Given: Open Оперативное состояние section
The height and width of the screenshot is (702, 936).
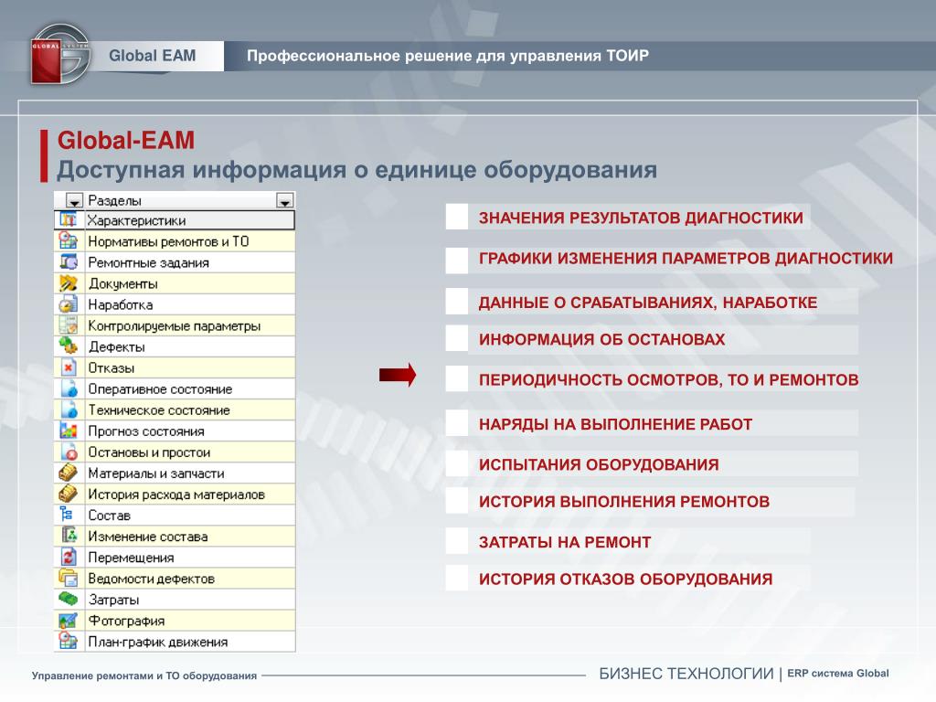Looking at the screenshot, I should click(175, 388).
